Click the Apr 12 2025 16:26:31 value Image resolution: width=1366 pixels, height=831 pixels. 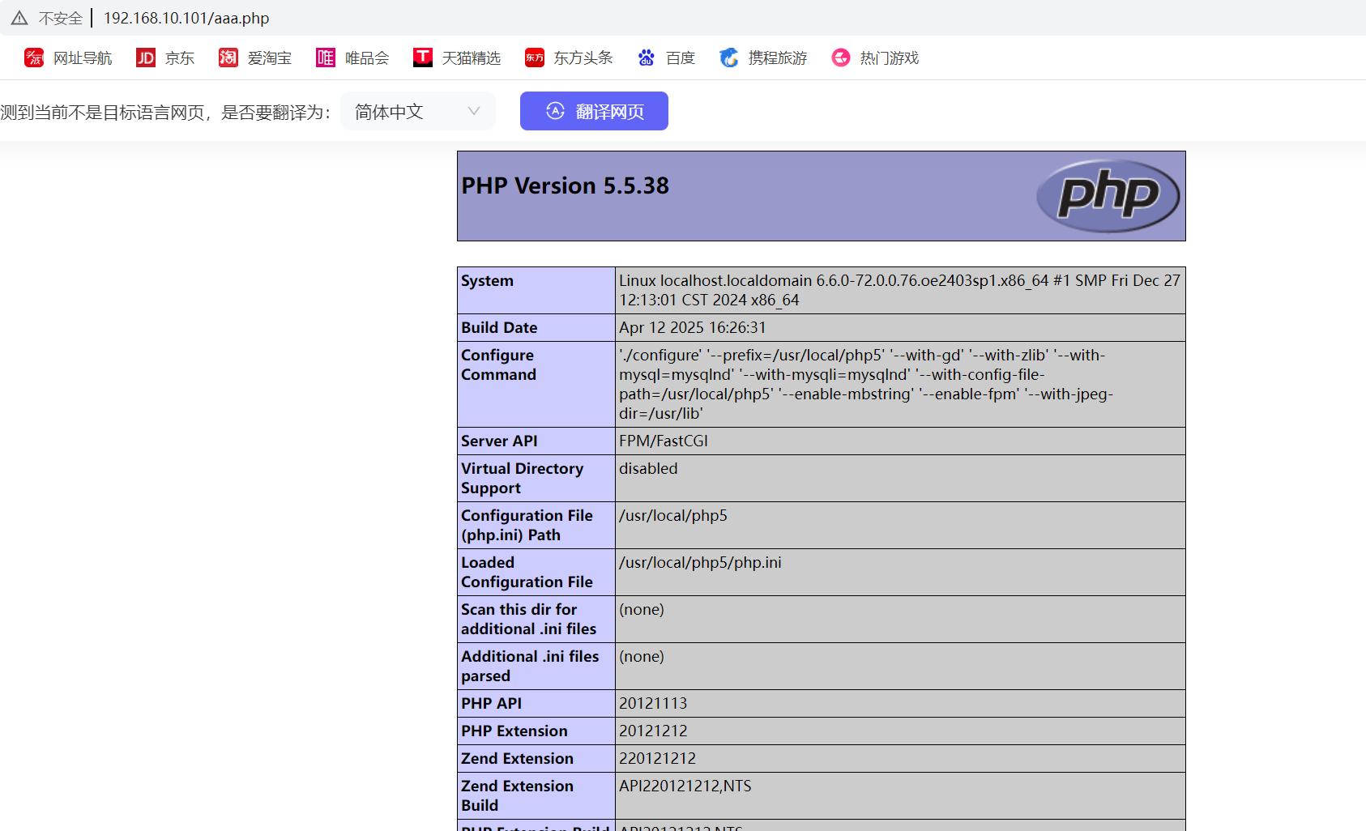pos(693,327)
